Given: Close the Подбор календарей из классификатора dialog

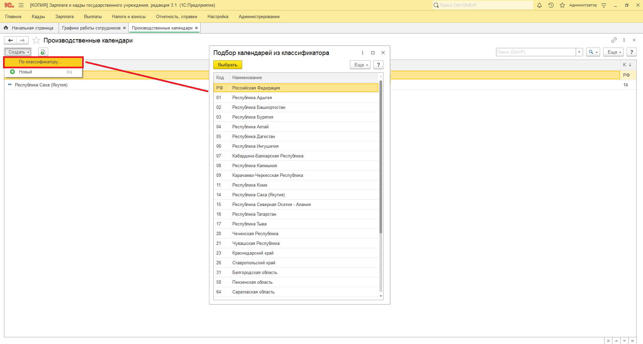Looking at the screenshot, I should (x=383, y=53).
